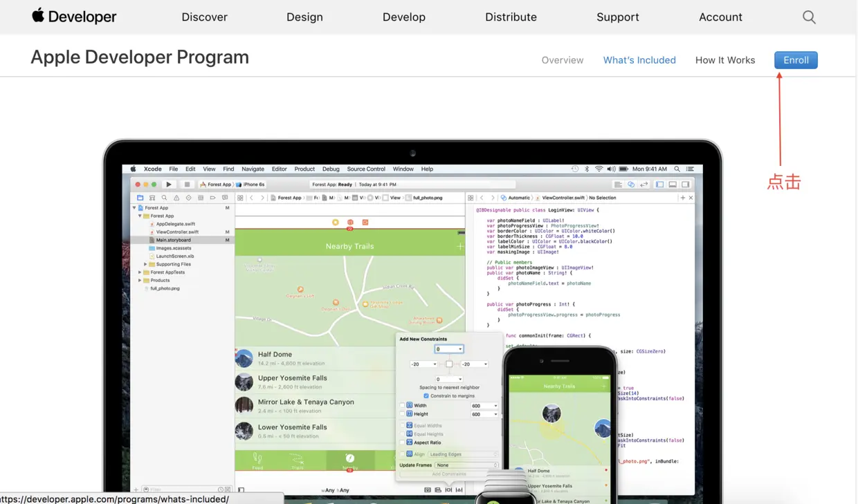Expand the Forest AppTests folder
Image resolution: width=858 pixels, height=504 pixels.
[140, 272]
